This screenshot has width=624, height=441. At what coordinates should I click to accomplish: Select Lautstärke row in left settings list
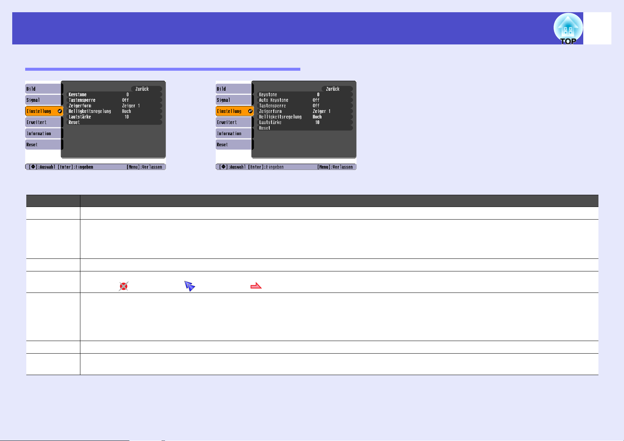(114, 117)
